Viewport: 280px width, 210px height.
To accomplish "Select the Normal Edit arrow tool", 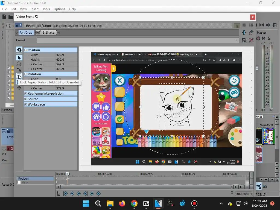I will click(19, 58).
